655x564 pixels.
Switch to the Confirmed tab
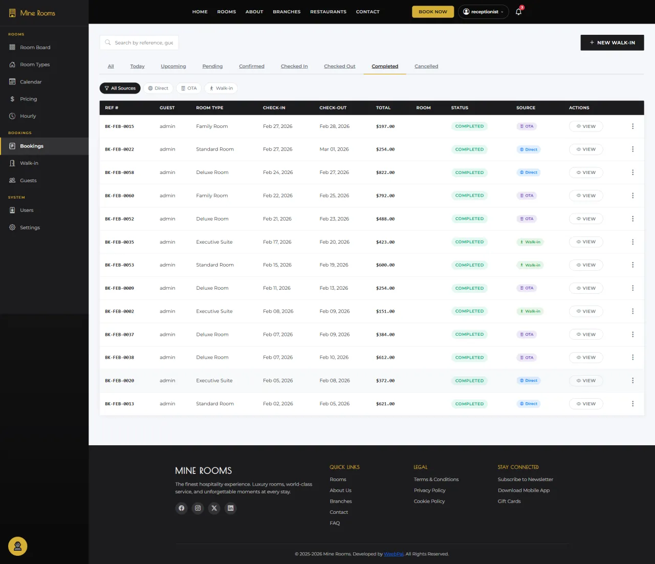point(252,66)
